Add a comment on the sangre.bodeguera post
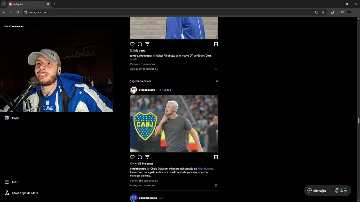This screenshot has width=360, height=202. [x=144, y=69]
